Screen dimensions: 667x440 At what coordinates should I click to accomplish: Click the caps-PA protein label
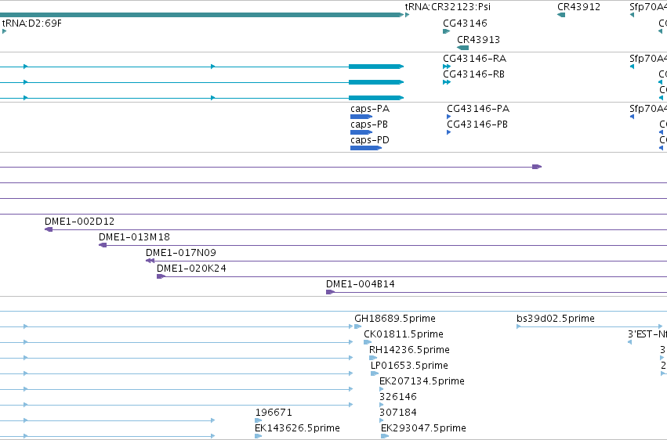[x=370, y=109]
